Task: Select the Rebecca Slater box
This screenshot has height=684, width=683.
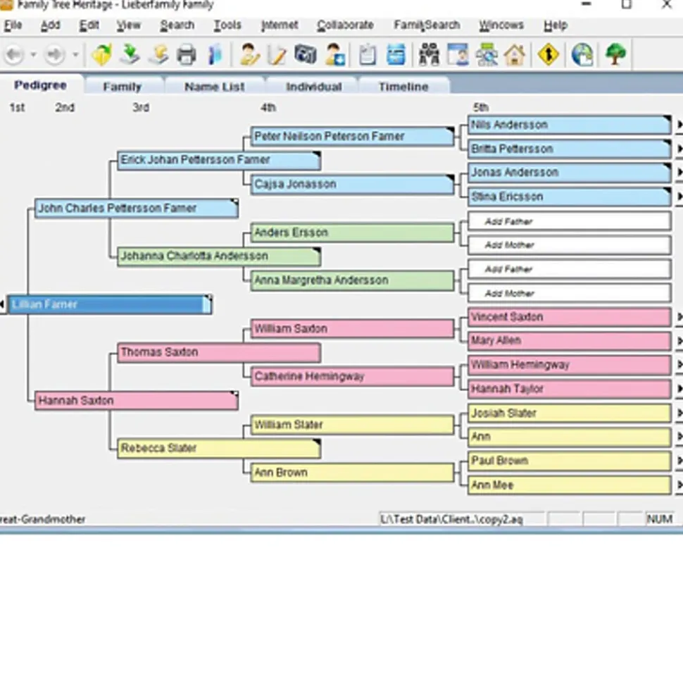Action: pos(220,449)
